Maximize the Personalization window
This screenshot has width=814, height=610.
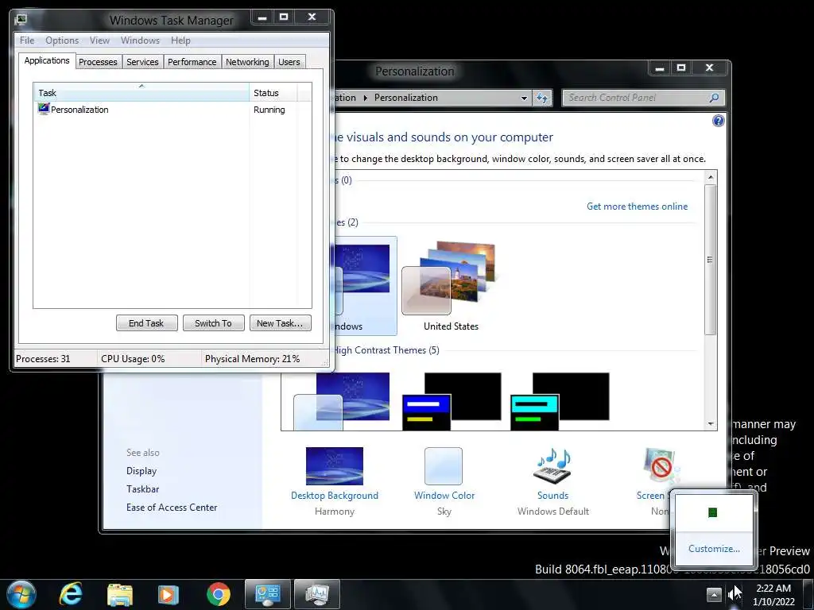click(681, 68)
